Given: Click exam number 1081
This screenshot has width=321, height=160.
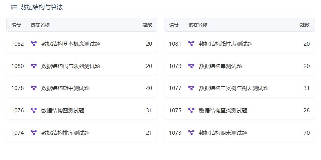Looking at the screenshot, I should [x=175, y=44].
